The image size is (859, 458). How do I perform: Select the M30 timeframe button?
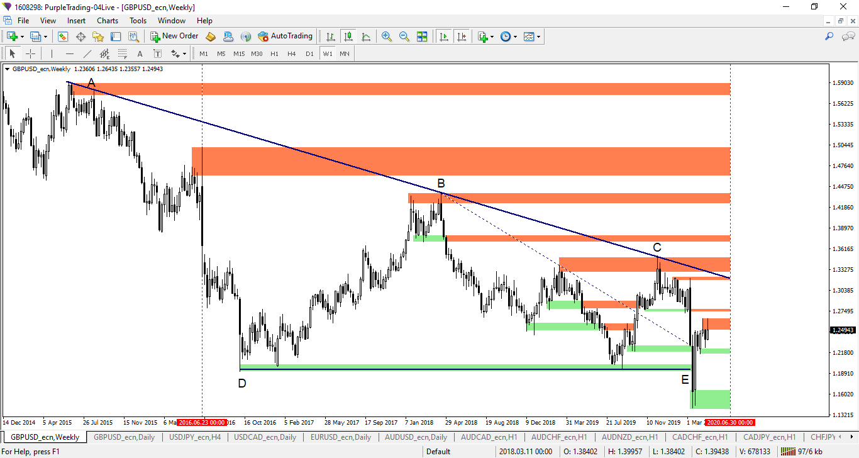(x=257, y=53)
